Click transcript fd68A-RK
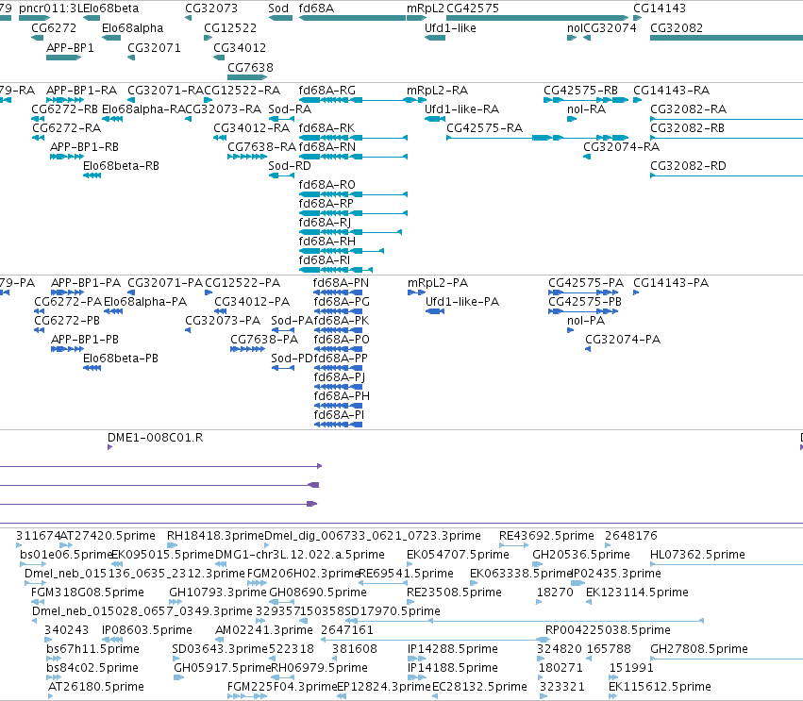This screenshot has height=701, width=803. [326, 128]
